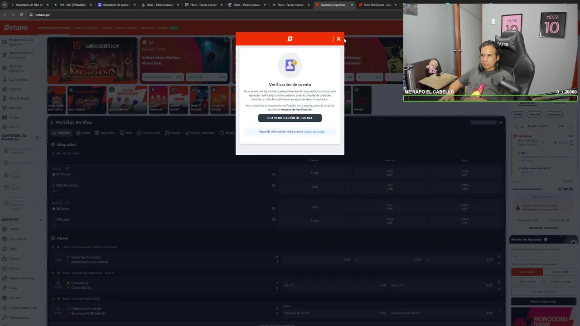This screenshot has width=580, height=326.
Task: Favorite the Brasil Copa Sao Paulo Sub-20 star
Action: coord(53,299)
